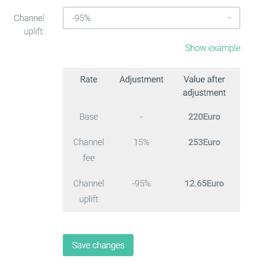The image size is (270, 263).
Task: Open the Channel uplift dropdown arrow
Action: click(x=229, y=18)
